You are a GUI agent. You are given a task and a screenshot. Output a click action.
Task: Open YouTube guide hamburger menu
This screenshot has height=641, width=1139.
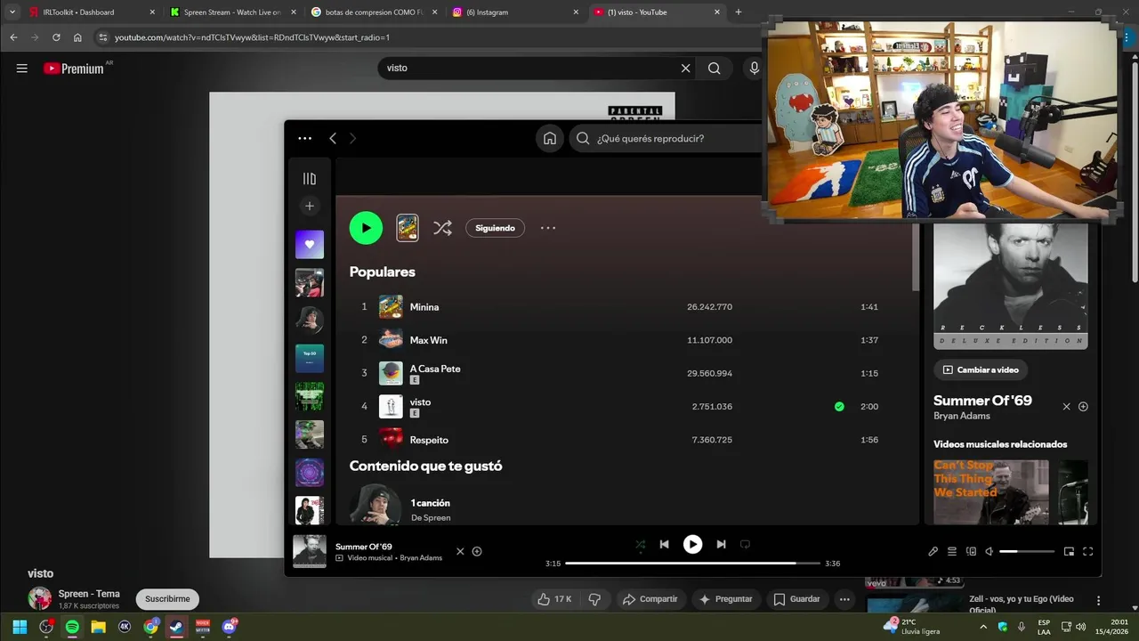[22, 68]
